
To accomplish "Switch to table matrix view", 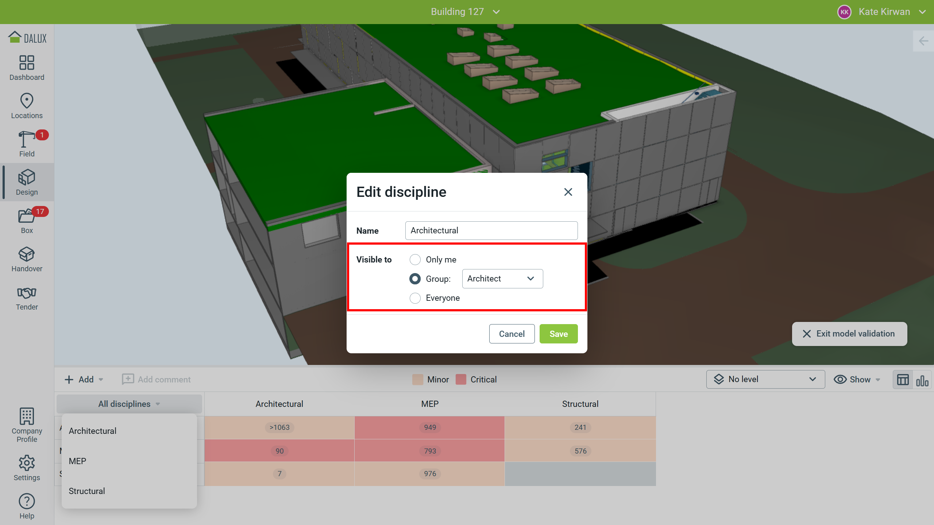I will pyautogui.click(x=903, y=380).
